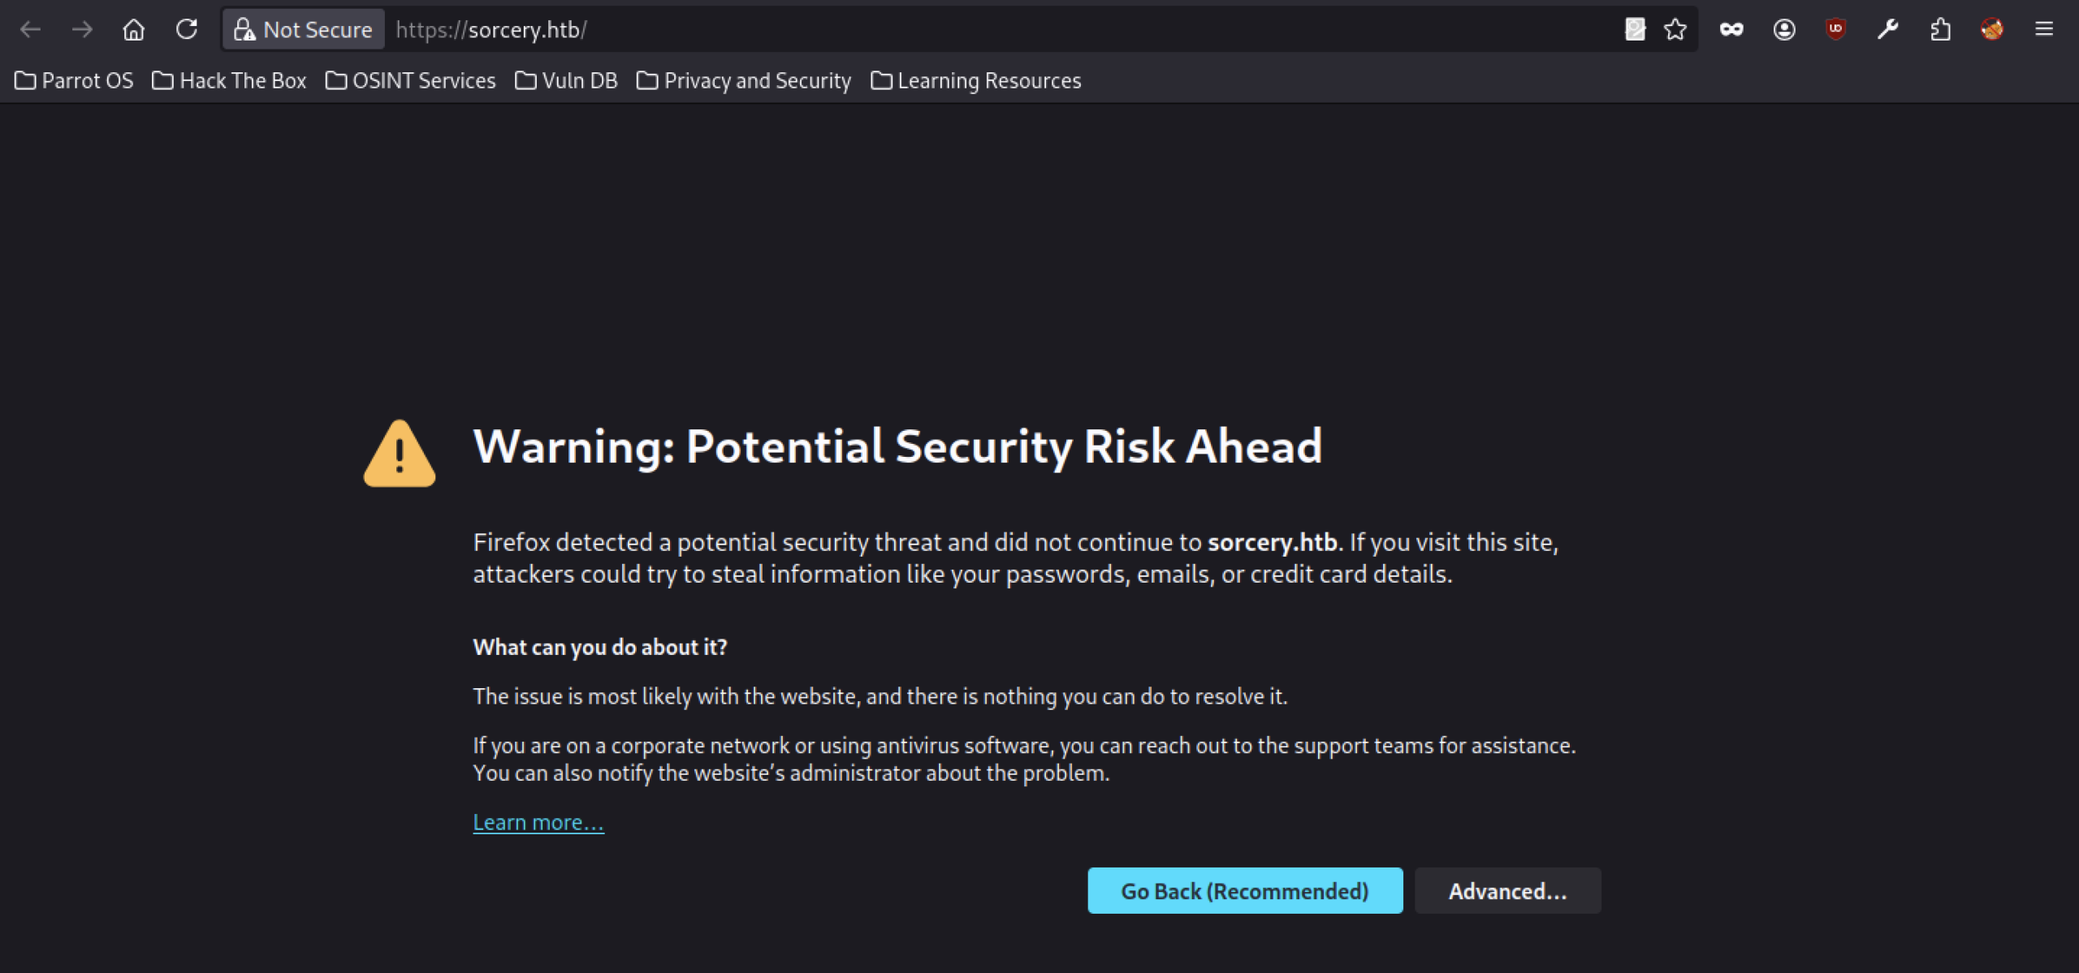
Task: Expand the Advanced… certificate options
Action: [1507, 891]
